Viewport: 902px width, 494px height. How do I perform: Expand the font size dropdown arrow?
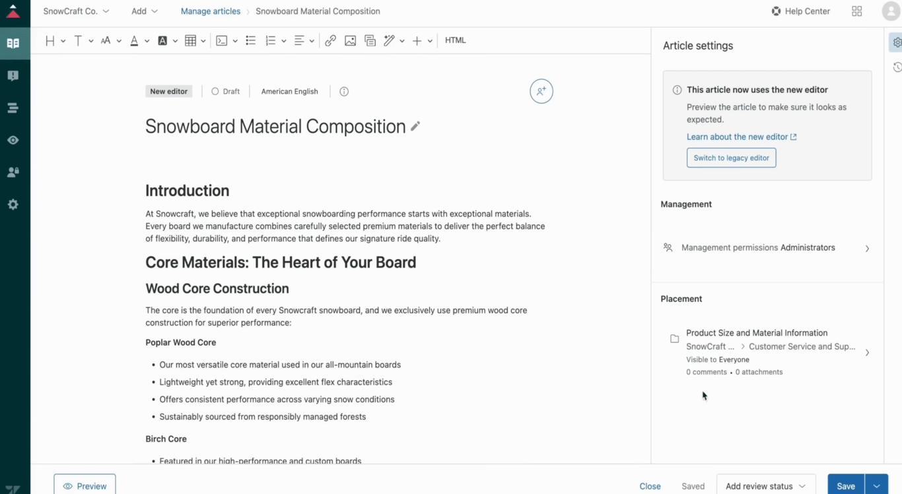coord(119,41)
